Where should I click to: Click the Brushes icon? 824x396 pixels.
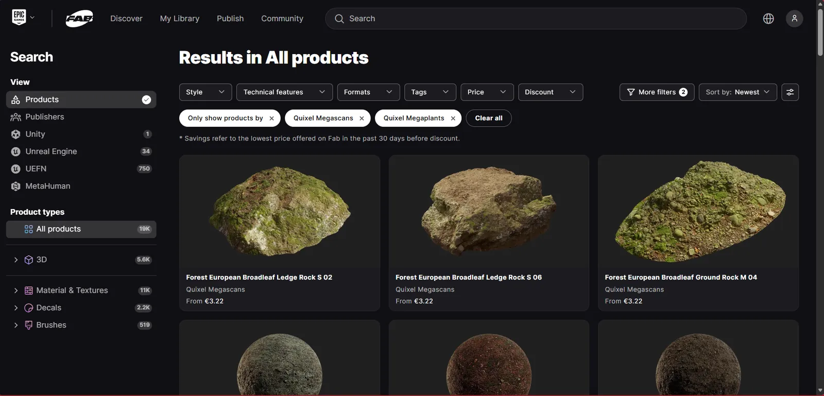(29, 325)
